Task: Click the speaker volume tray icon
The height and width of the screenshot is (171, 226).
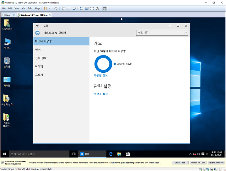Action: [199, 154]
